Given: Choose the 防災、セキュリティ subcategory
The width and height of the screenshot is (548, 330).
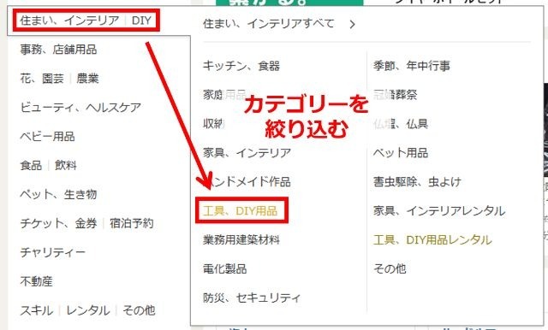Looking at the screenshot, I should coord(252,298).
